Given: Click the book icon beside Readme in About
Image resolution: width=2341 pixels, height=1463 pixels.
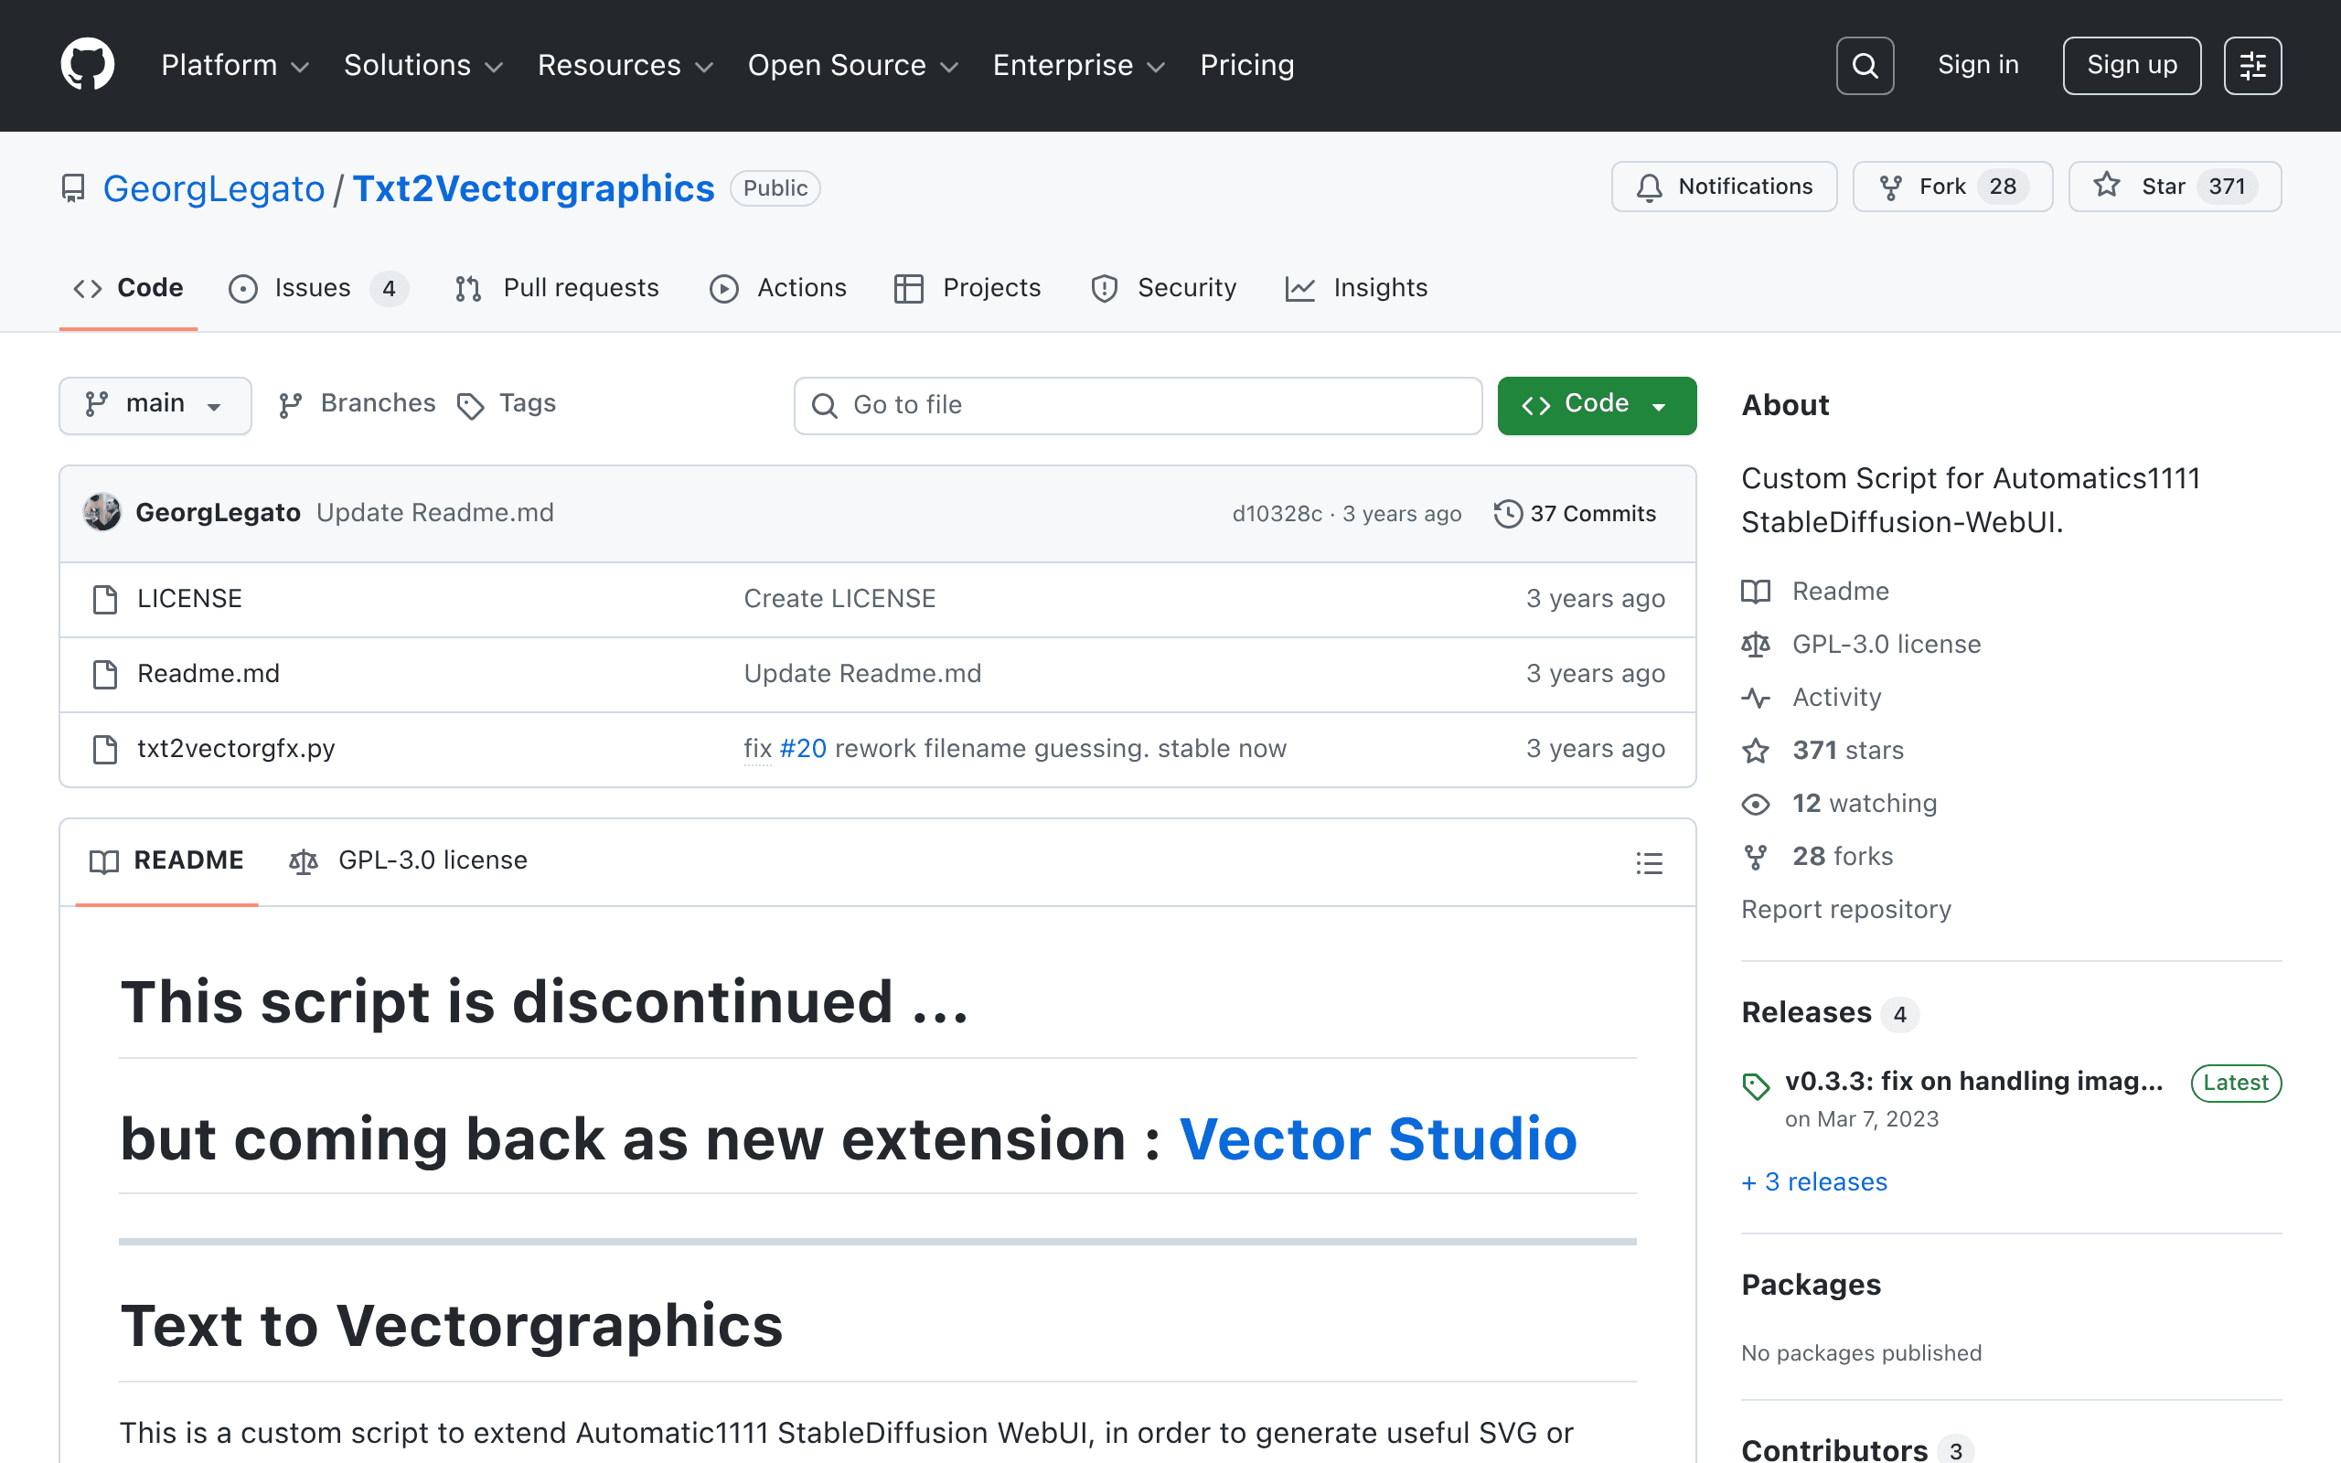Looking at the screenshot, I should pos(1756,592).
